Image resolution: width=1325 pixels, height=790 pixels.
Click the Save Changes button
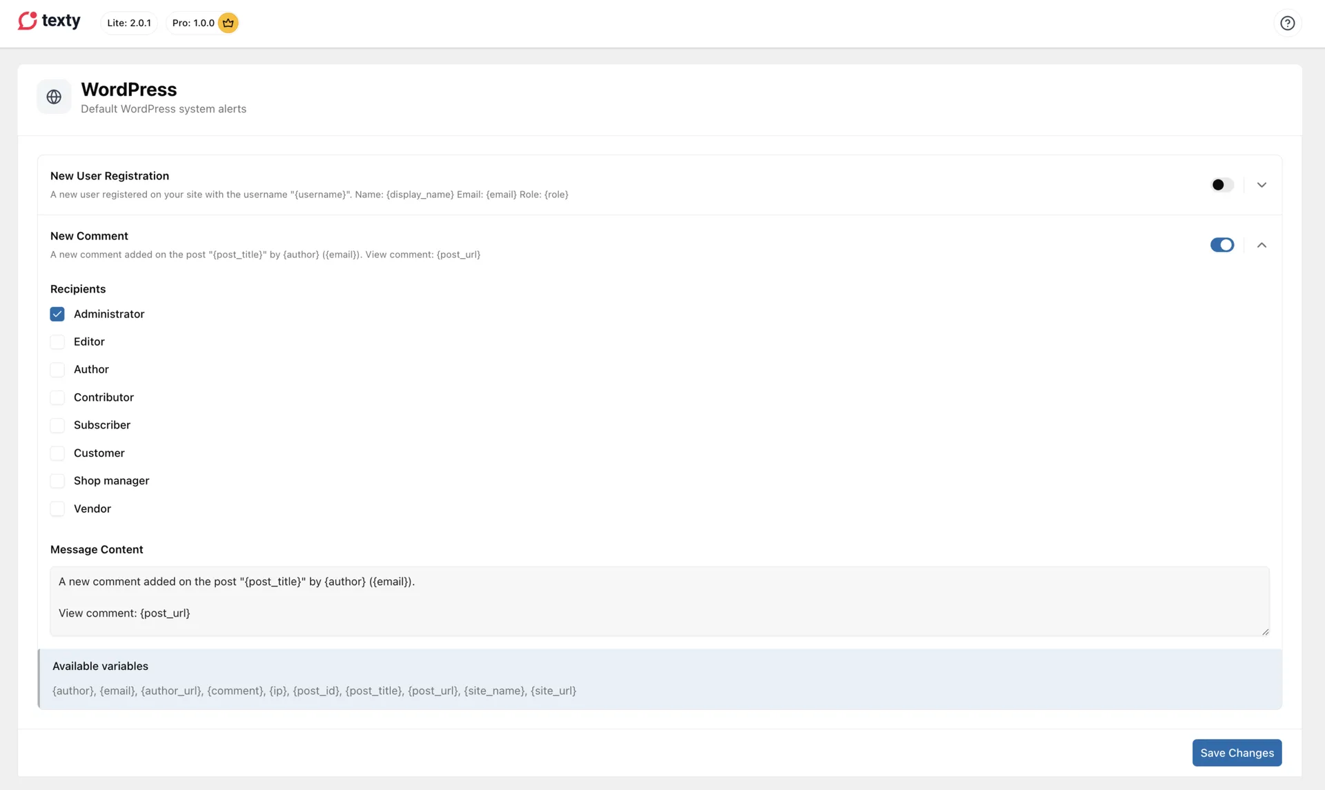pos(1237,753)
